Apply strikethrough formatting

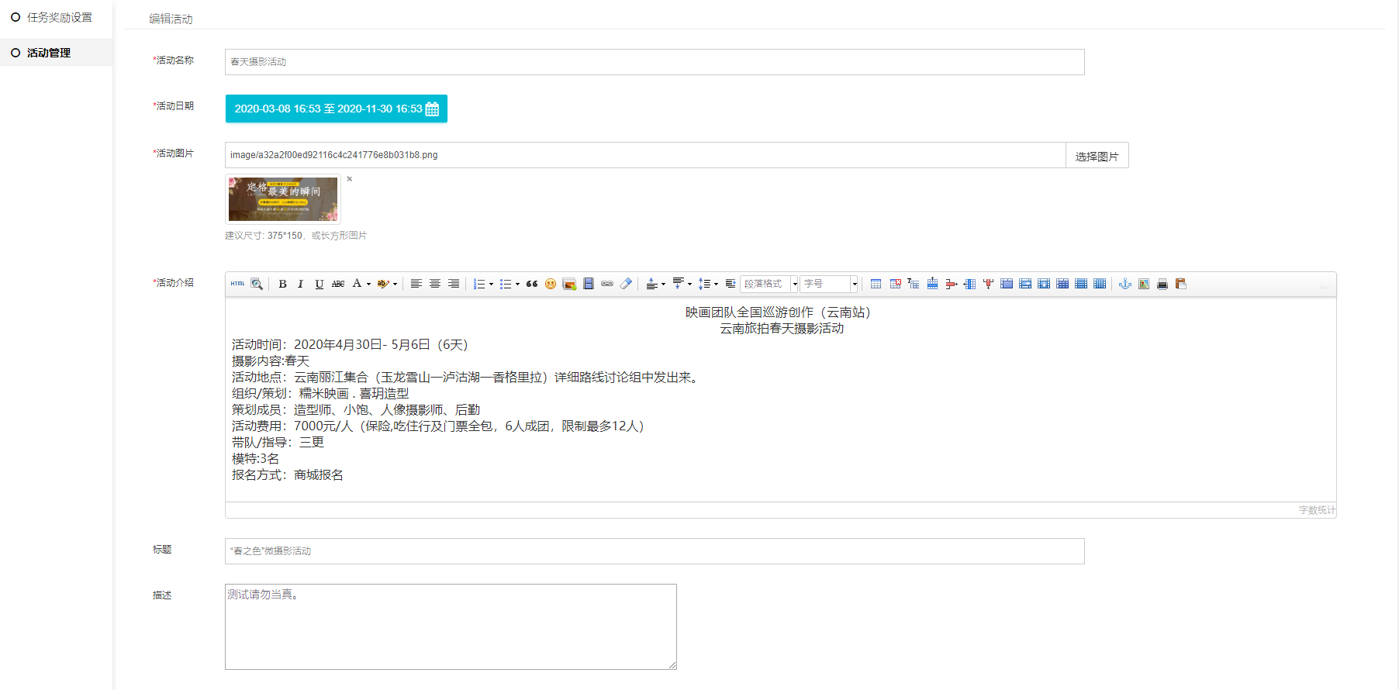coord(338,284)
